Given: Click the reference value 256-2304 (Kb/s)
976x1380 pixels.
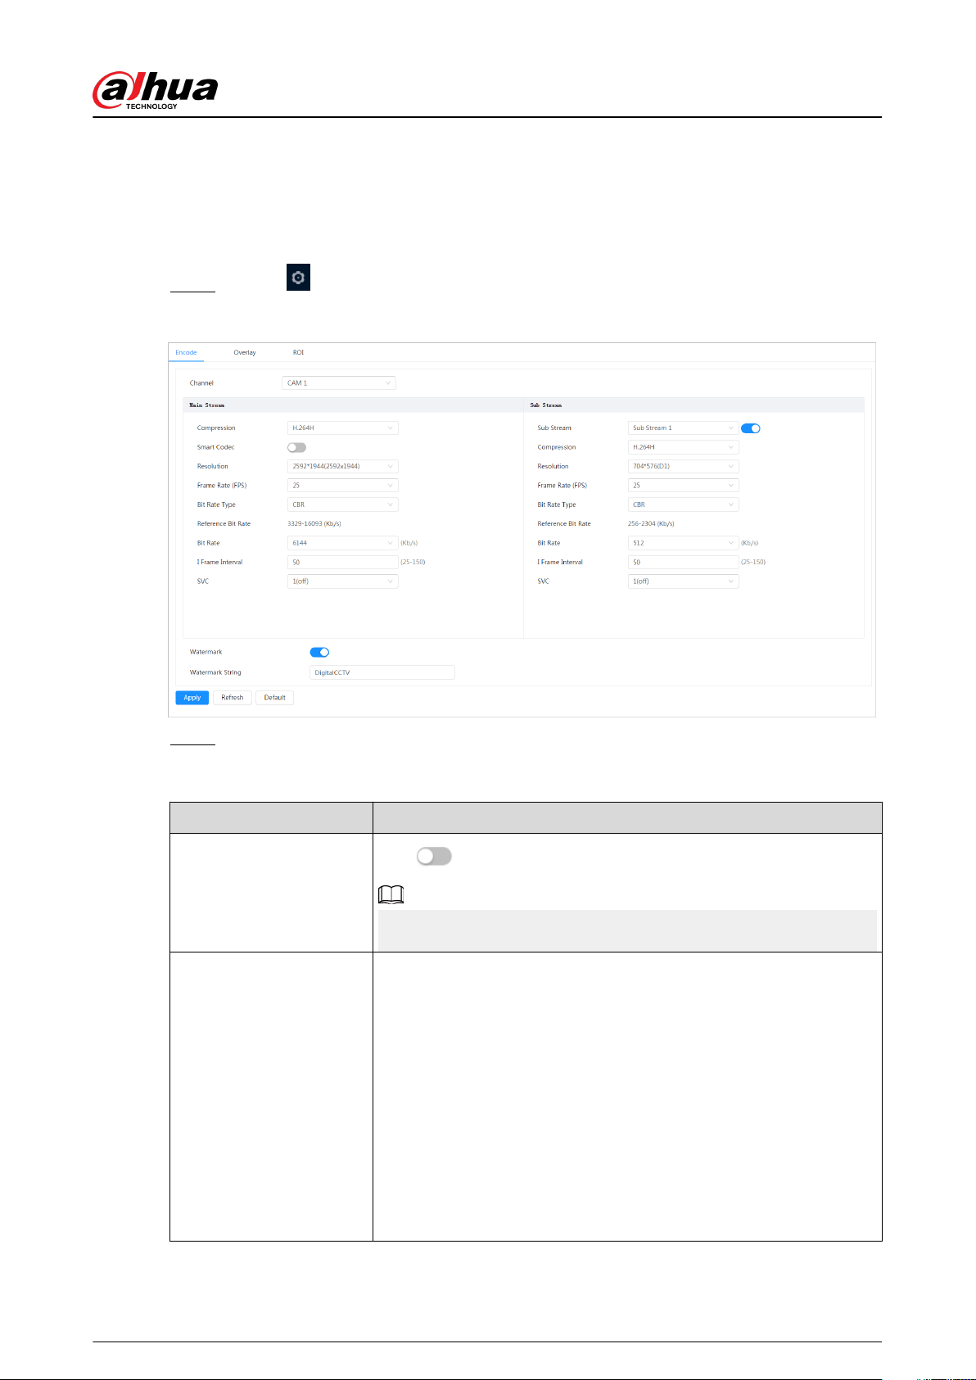Looking at the screenshot, I should [x=651, y=523].
